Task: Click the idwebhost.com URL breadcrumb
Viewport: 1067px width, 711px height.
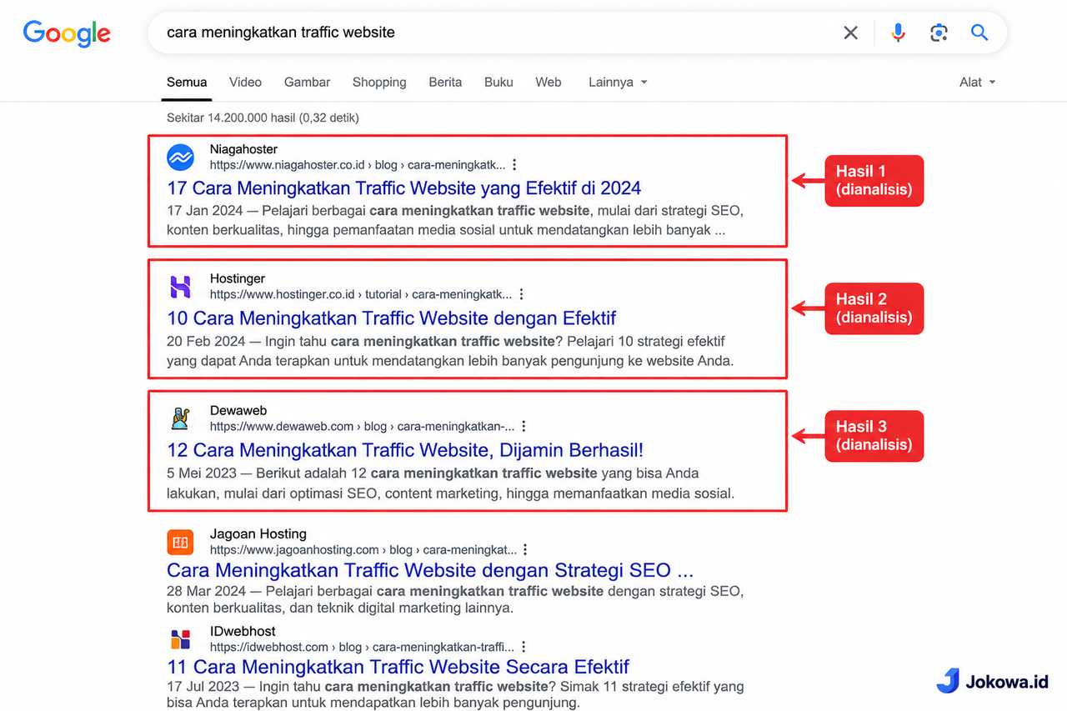Action: (x=362, y=647)
